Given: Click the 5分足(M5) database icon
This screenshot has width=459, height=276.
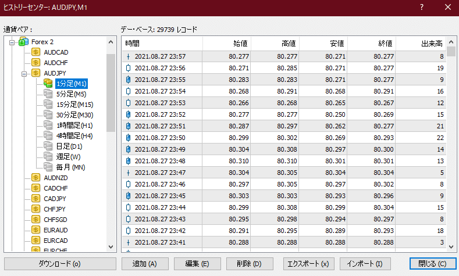Looking at the screenshot, I should tap(48, 94).
